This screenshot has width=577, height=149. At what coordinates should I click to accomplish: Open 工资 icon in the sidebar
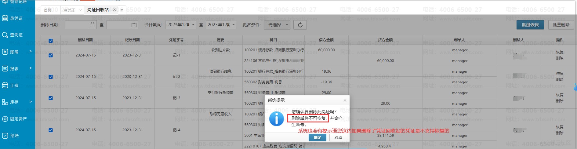click(5, 85)
